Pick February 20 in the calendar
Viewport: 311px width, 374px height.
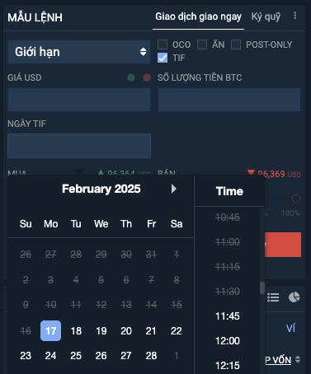126,331
